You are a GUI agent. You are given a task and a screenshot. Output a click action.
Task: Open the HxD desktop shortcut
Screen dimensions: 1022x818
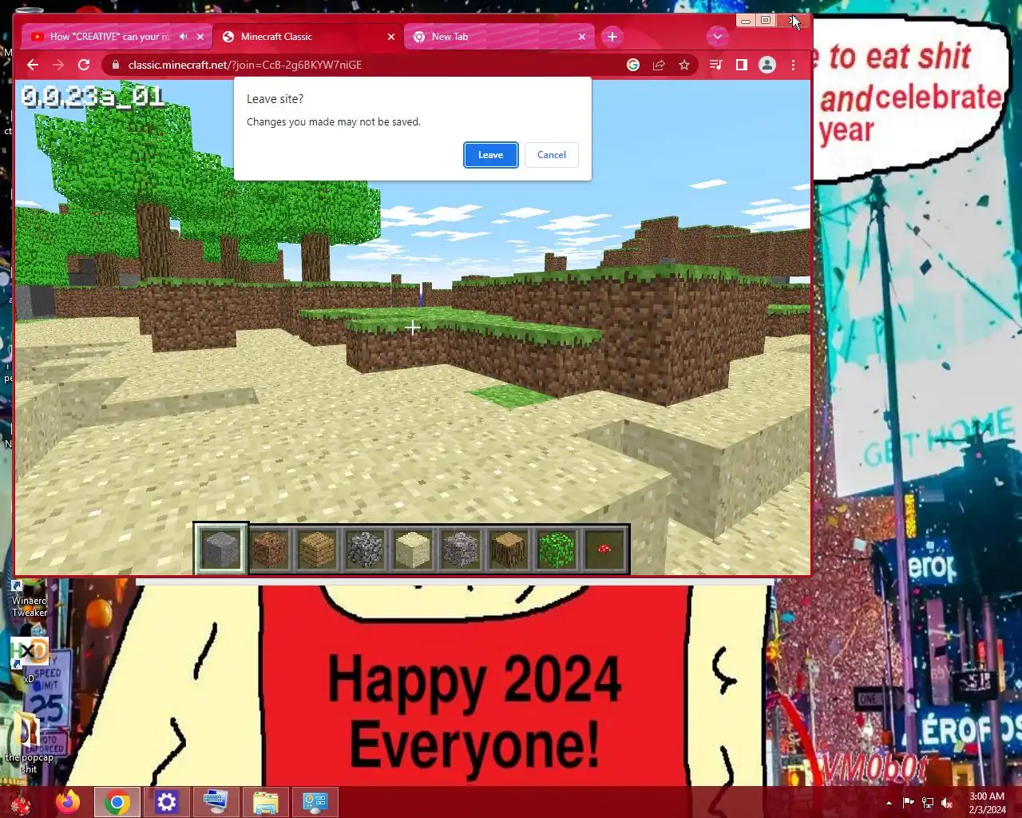(30, 660)
